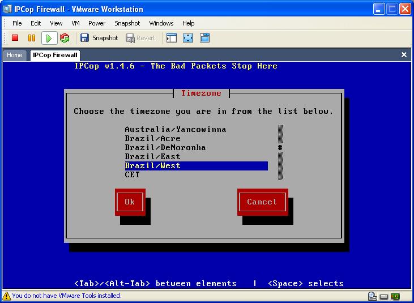
Task: Open the Help menu
Action: (x=188, y=23)
